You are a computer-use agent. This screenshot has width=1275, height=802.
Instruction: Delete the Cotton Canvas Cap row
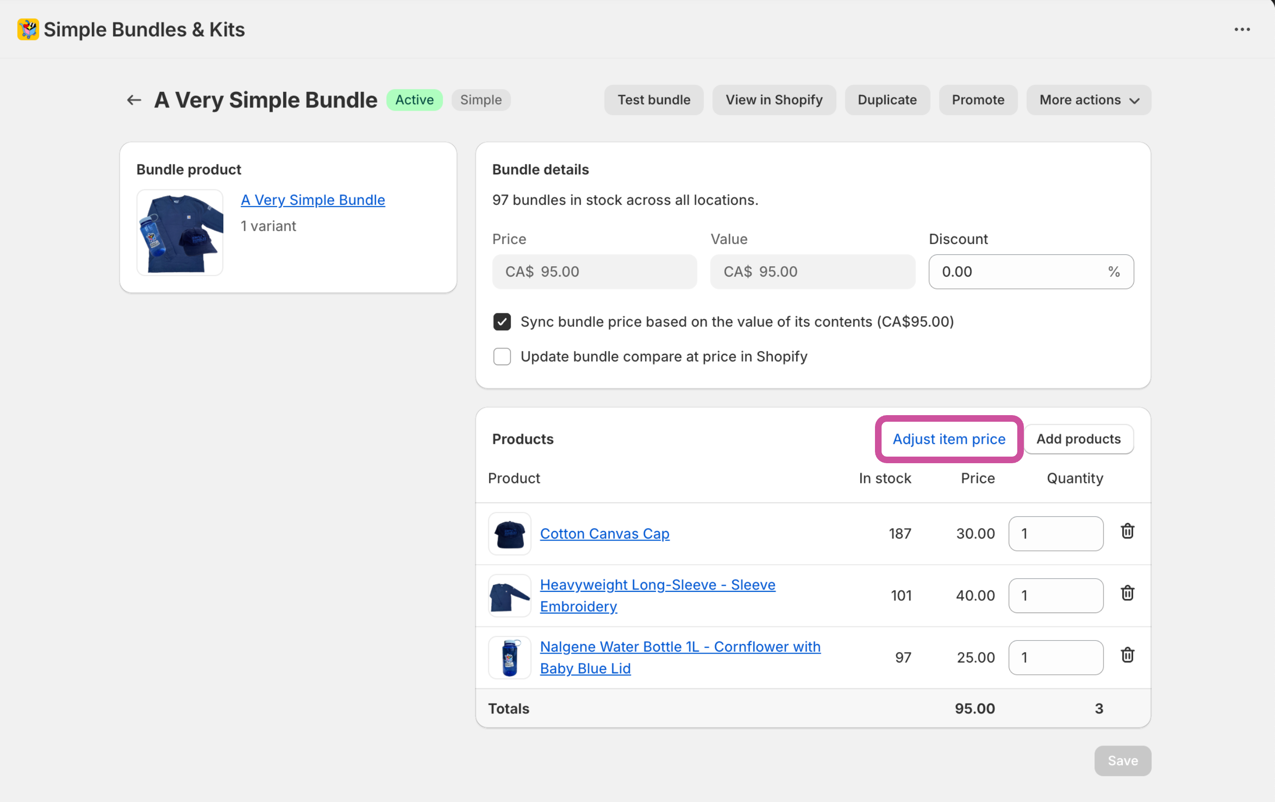1127,531
